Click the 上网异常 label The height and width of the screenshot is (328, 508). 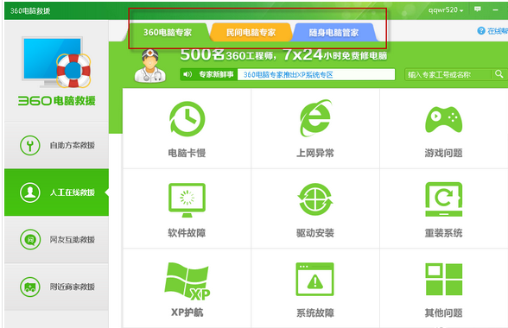pos(315,153)
